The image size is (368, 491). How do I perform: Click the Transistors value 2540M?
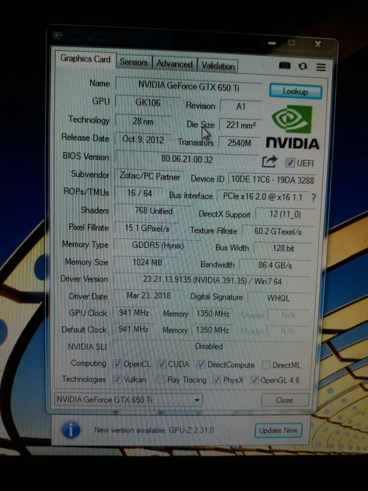[x=239, y=143]
